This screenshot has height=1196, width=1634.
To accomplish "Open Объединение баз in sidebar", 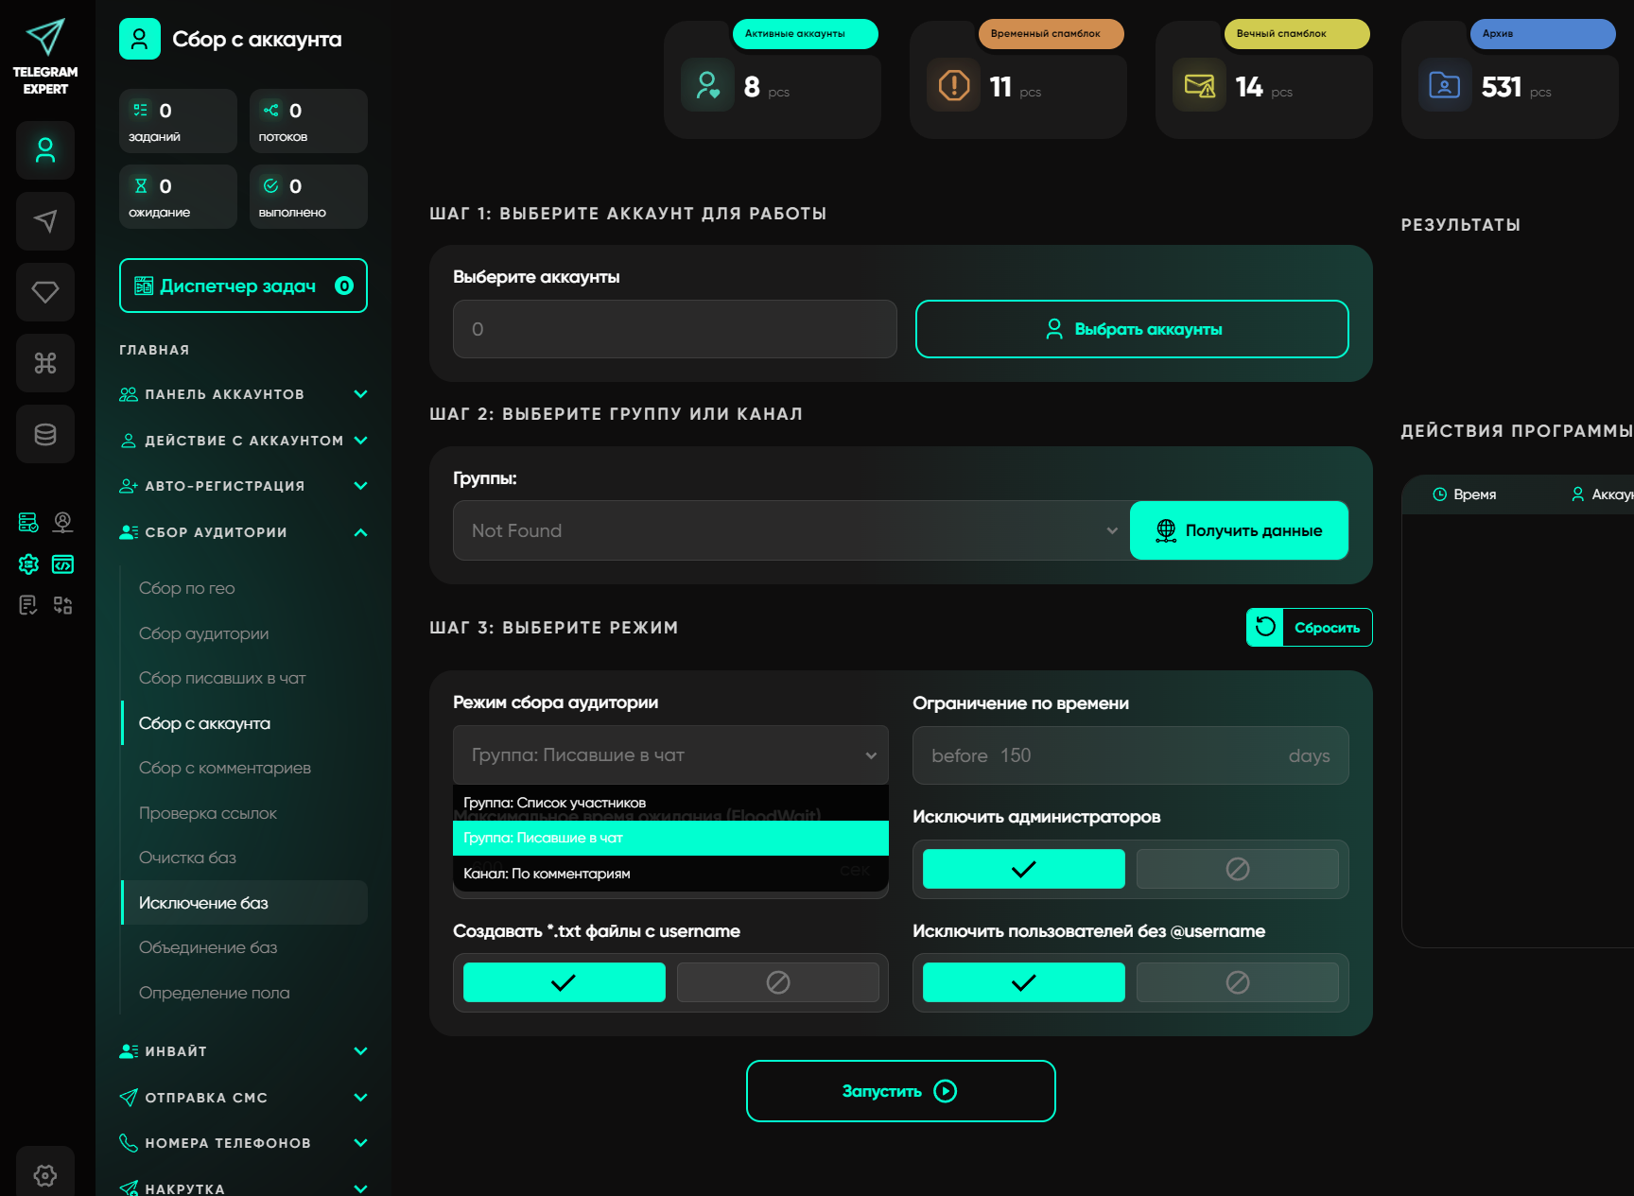I will click(208, 947).
